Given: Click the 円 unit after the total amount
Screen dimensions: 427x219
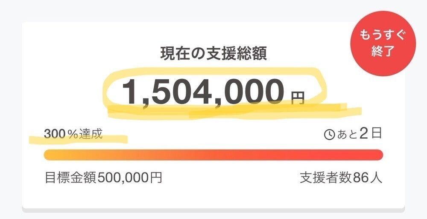Looking at the screenshot, I should [x=298, y=99].
